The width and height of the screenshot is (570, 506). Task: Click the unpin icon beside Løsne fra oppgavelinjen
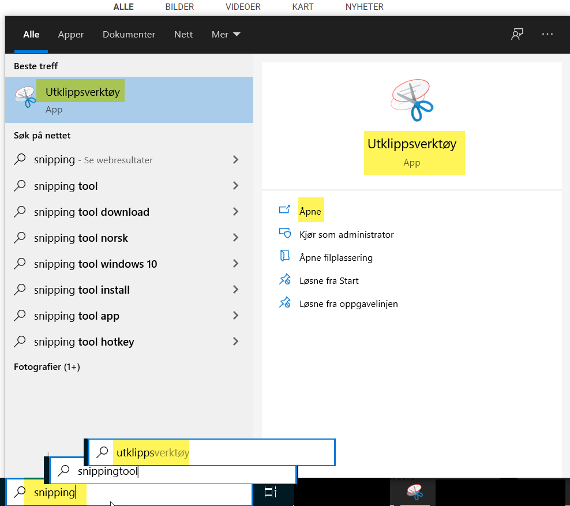pos(284,302)
